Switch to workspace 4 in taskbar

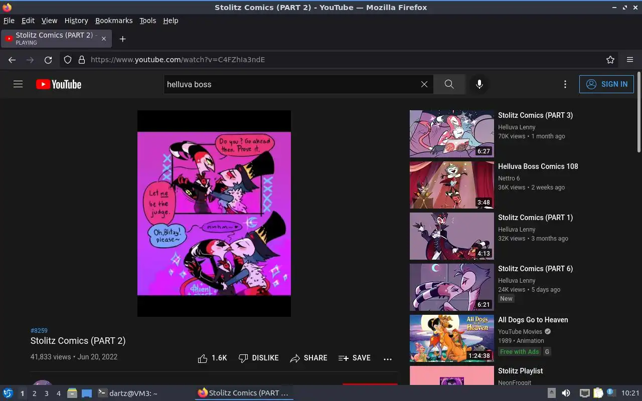[x=58, y=393]
